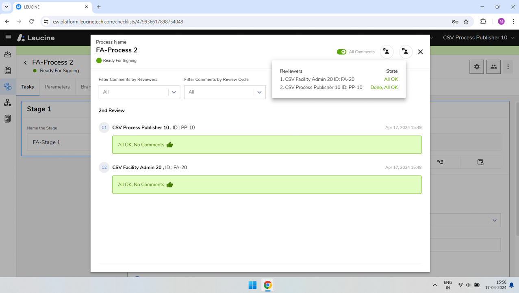Select the process flow icon in the sidebar

tap(8, 86)
